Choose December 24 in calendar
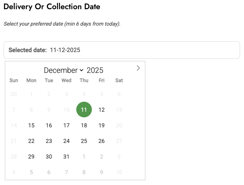 pos(66,141)
